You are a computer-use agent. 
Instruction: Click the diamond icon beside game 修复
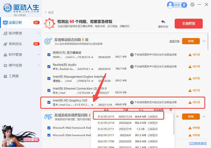coord(177,116)
